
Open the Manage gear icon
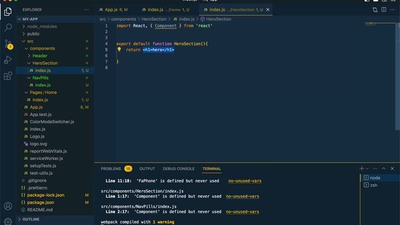tap(8, 221)
